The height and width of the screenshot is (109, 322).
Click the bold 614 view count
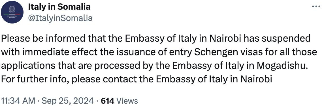(x=108, y=101)
